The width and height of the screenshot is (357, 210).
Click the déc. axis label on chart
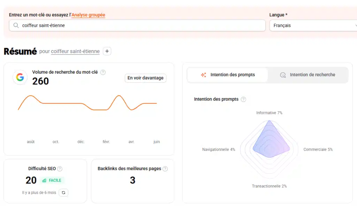tap(81, 142)
